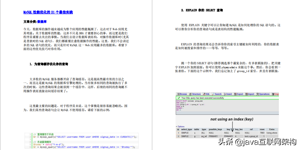Screen dimensions: 301x150
Task: Click the green checkmark success icon
Action: pyautogui.click(x=179, y=98)
